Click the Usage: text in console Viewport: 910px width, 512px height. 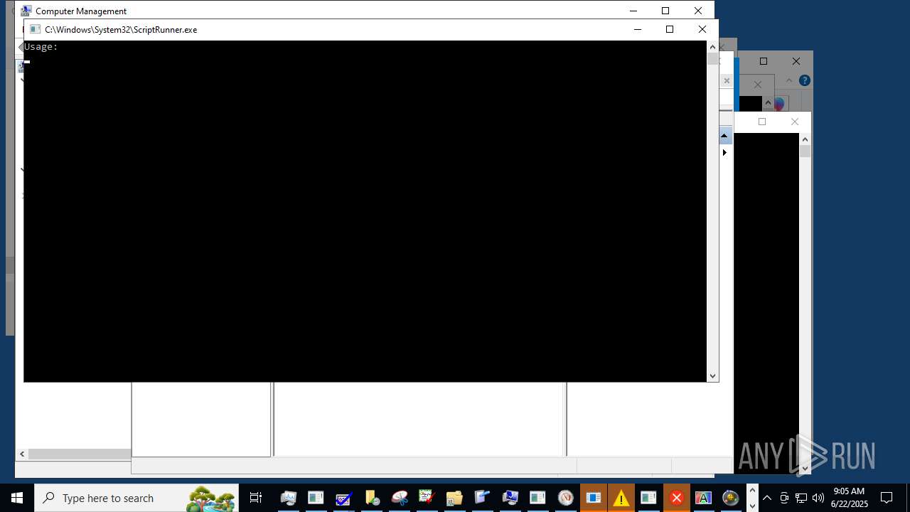41,47
